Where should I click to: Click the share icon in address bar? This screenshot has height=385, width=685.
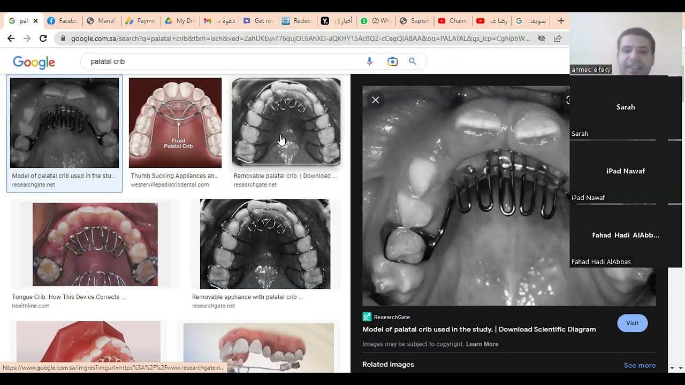[558, 38]
